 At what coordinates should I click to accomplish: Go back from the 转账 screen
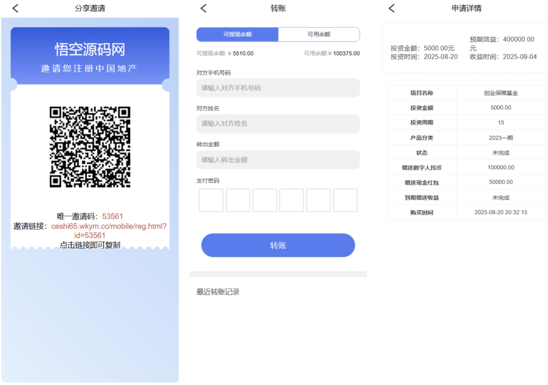pos(204,8)
